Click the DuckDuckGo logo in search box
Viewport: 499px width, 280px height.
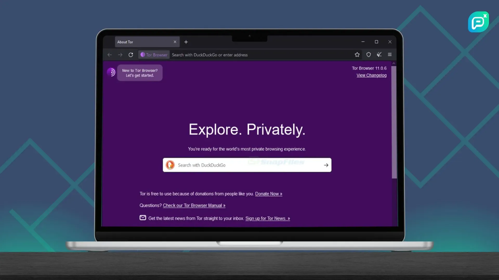170,165
